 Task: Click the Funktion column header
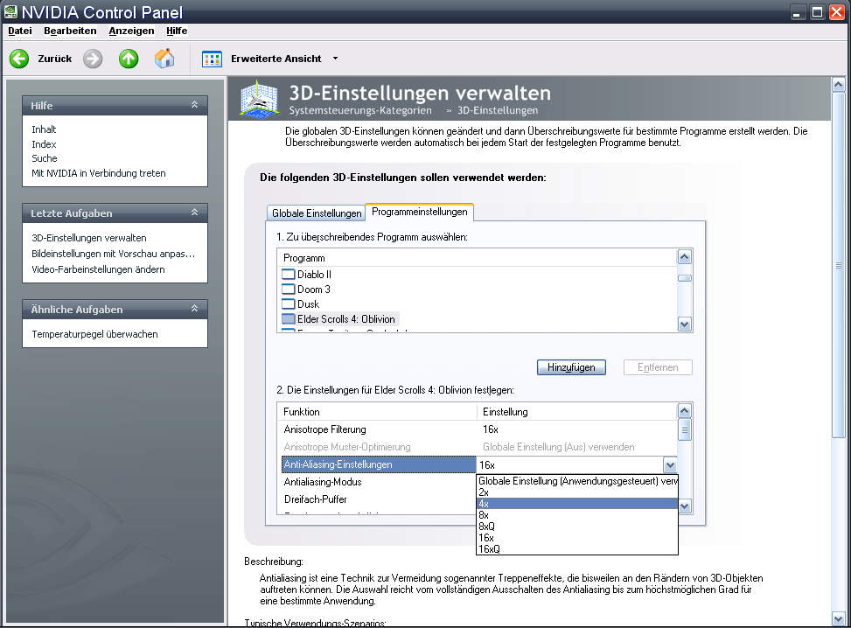point(377,411)
